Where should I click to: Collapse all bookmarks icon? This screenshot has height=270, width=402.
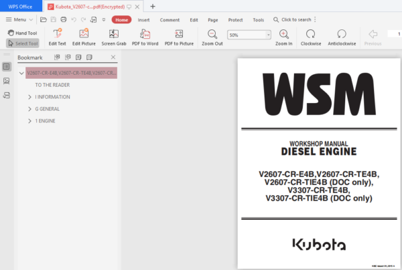tap(68, 57)
